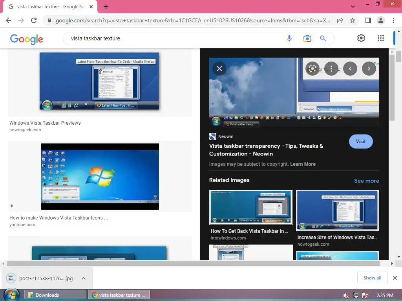Screen dimensions: 402x301
Task: Click the 2:35 PM clock
Action: [x=385, y=296]
